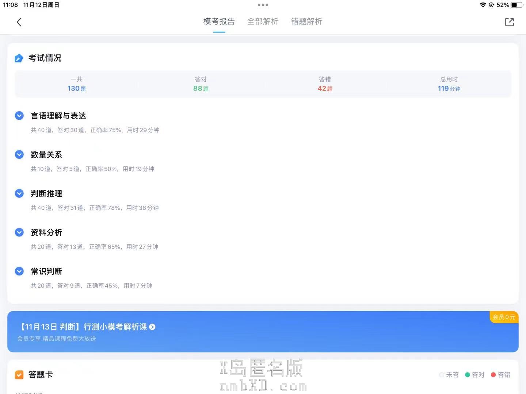Image resolution: width=526 pixels, height=394 pixels.
Task: Open the 错题解析 tab
Action: pos(306,22)
